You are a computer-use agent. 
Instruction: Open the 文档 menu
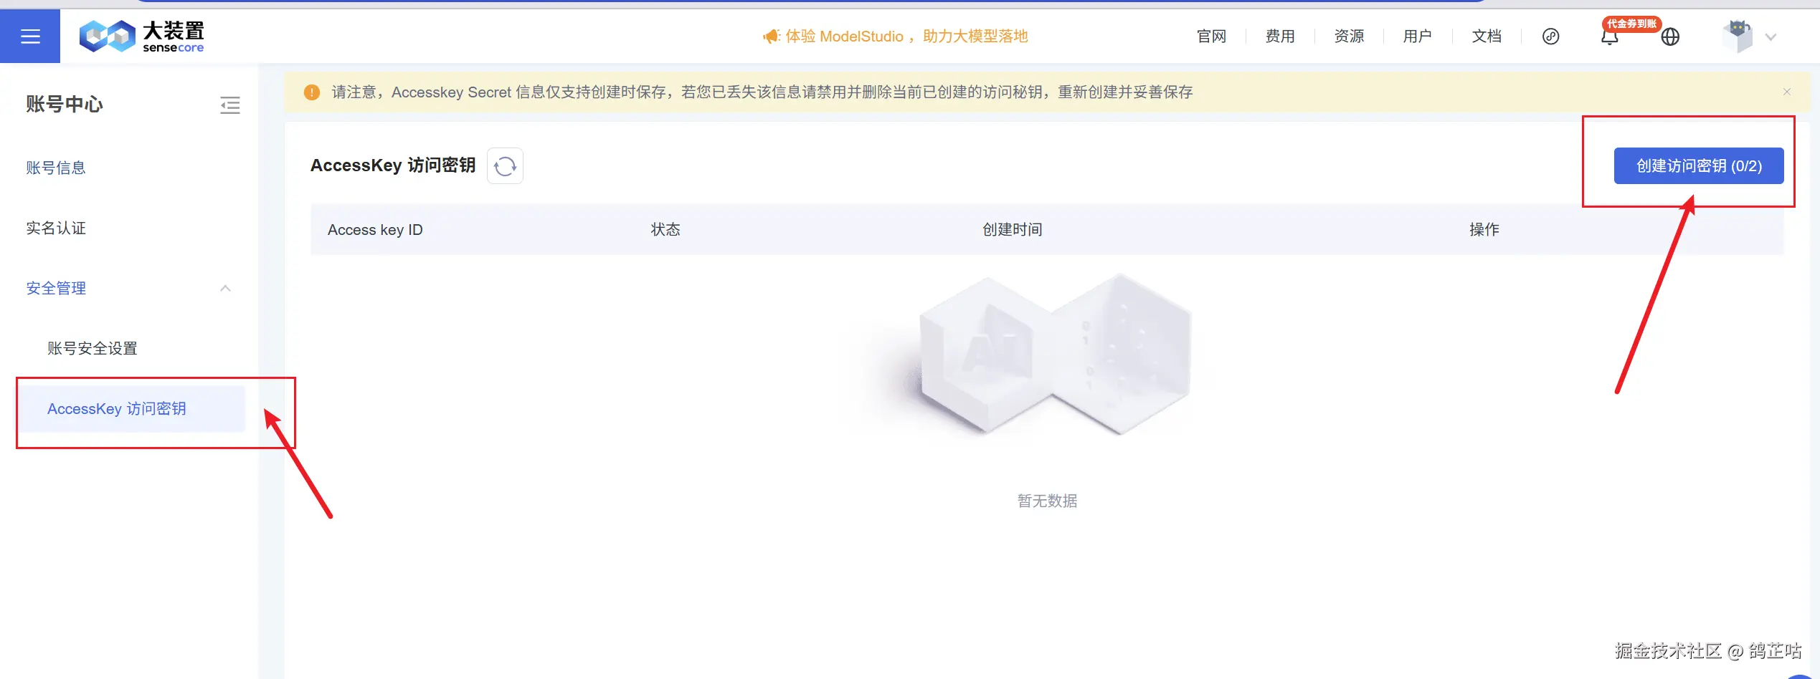1486,37
